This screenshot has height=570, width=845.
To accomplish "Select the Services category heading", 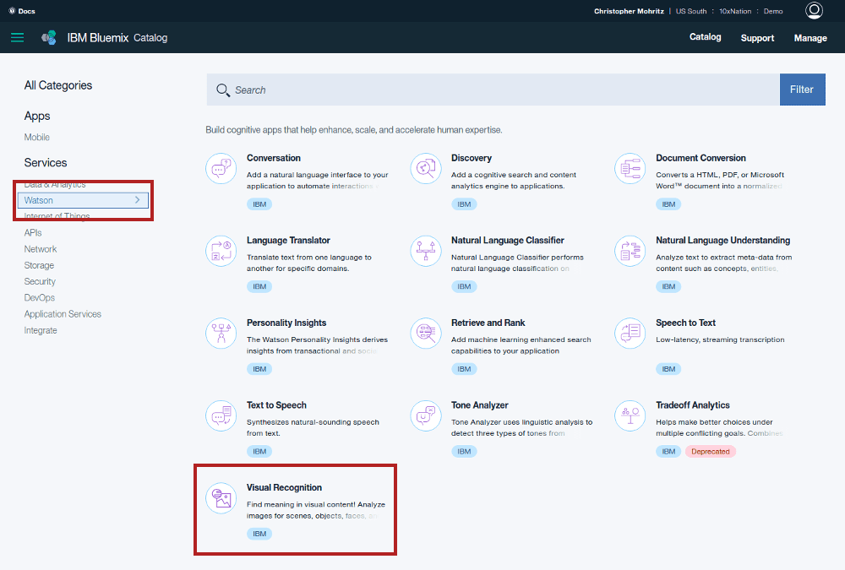I will coord(46,163).
